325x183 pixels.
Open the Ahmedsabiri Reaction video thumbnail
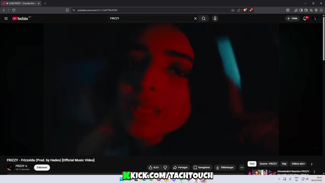tap(262, 172)
